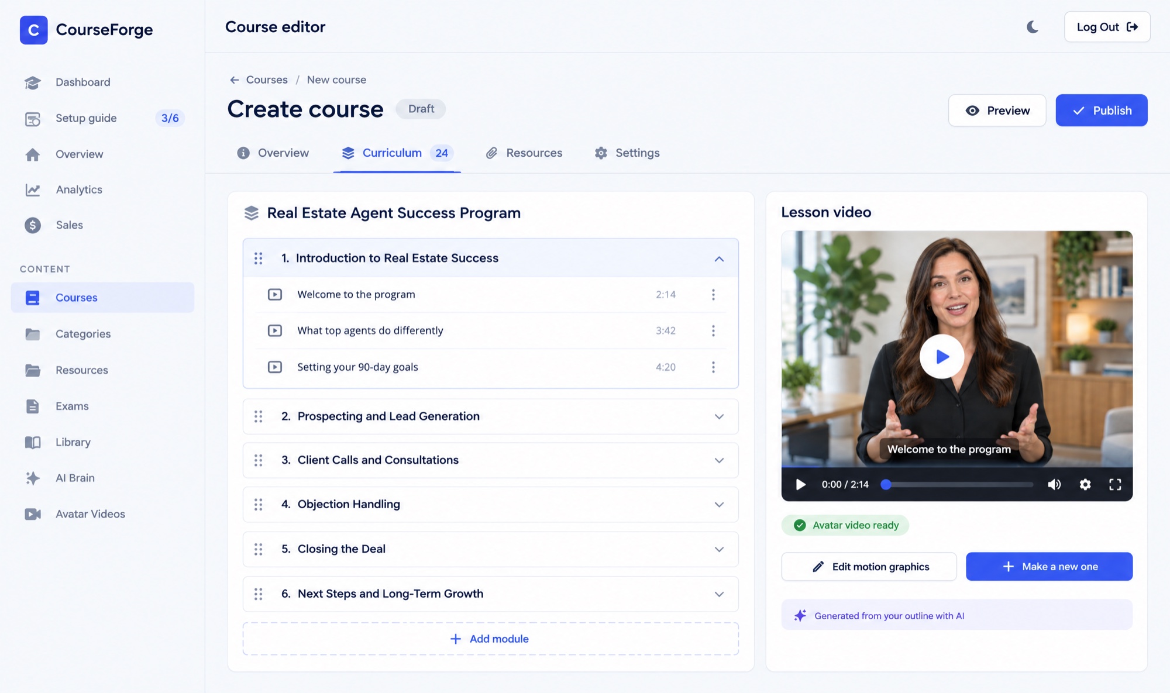Viewport: 1170px width, 693px height.
Task: Click Make a new one button
Action: coord(1049,567)
